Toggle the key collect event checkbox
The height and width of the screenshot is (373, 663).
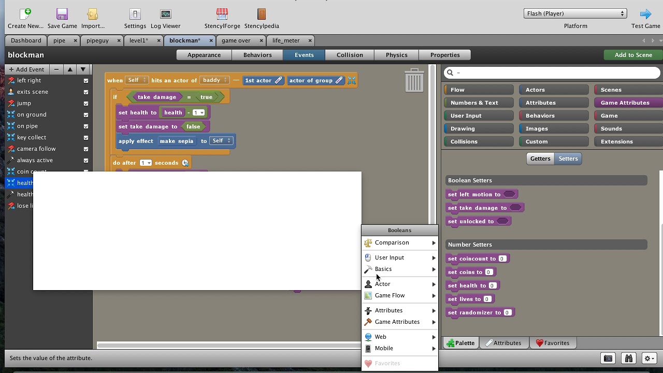coord(86,138)
